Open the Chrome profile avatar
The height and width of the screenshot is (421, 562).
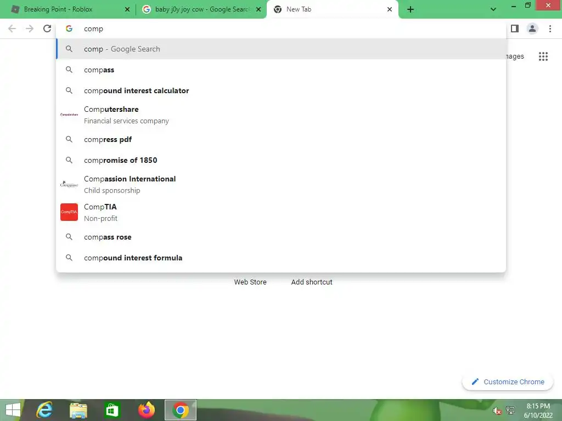coord(532,29)
